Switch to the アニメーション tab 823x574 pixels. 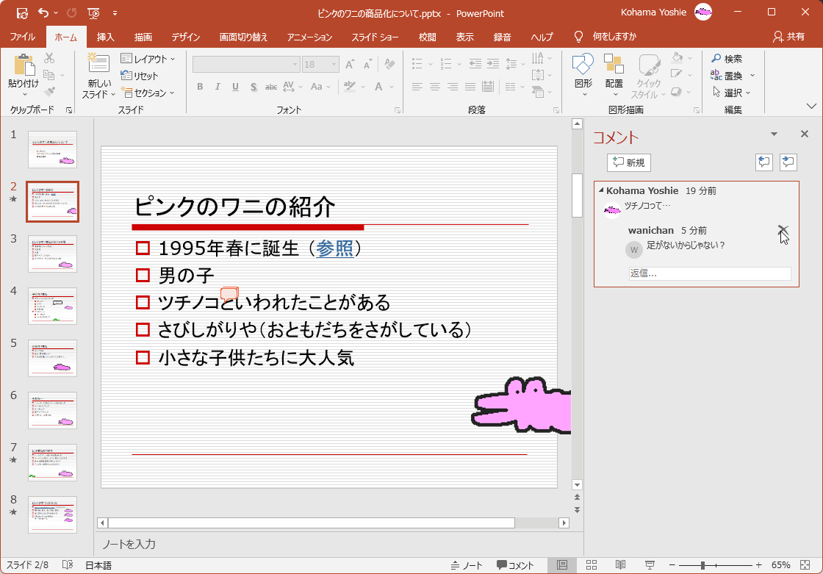coord(309,37)
